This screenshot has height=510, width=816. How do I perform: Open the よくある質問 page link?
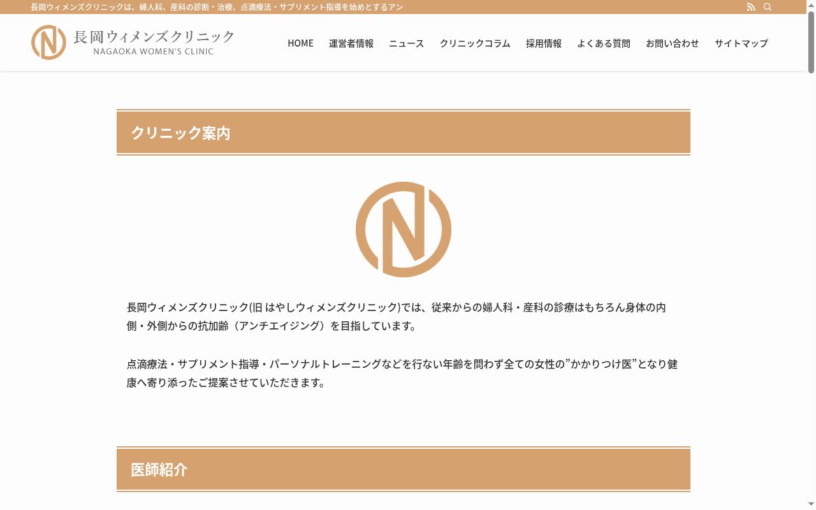coord(604,43)
